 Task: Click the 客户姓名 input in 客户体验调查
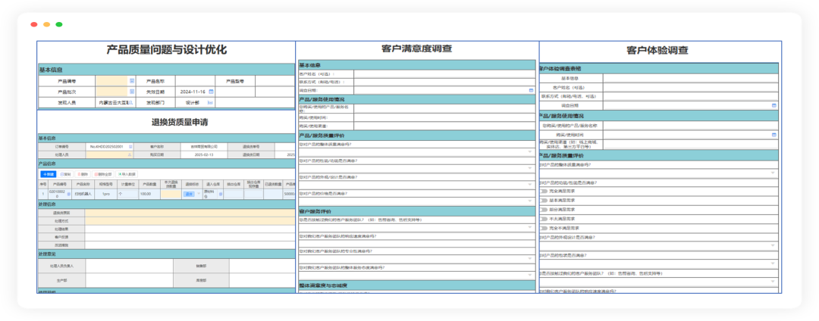[691, 87]
